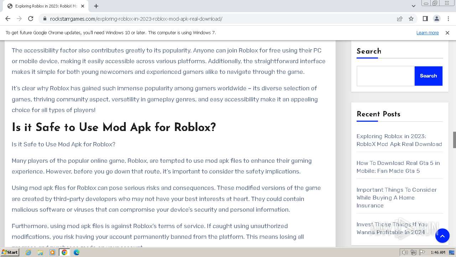Screen dimensions: 456x257
Task: Dismiss the Chrome update notification bar
Action: pyautogui.click(x=447, y=32)
